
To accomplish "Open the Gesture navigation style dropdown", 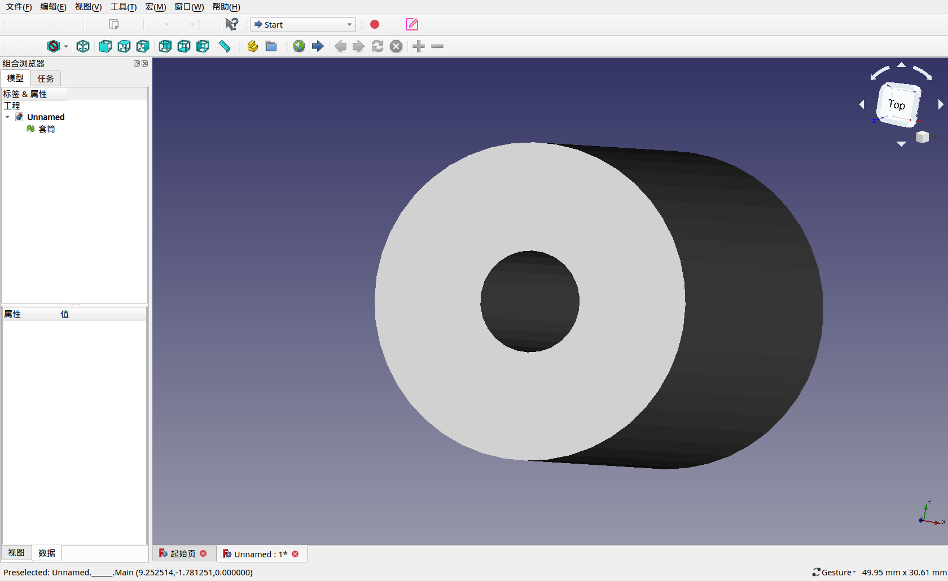I will [x=834, y=572].
